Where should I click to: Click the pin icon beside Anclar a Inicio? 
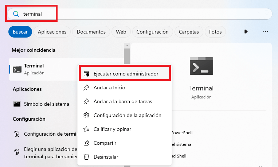click(86, 88)
